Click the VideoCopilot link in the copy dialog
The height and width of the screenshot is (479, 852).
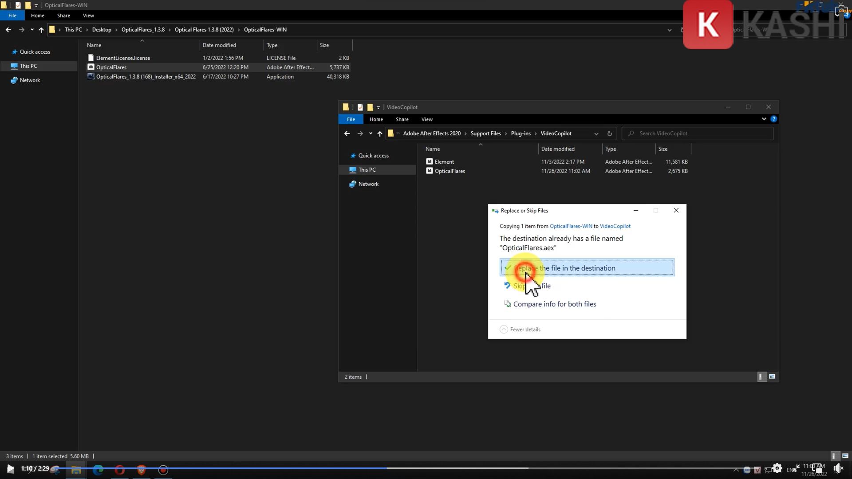coord(615,226)
